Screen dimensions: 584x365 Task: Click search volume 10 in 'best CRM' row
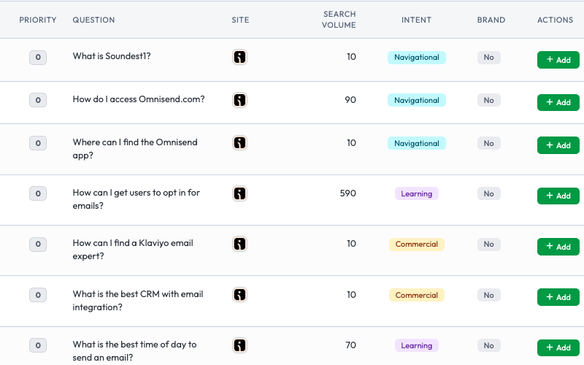click(352, 295)
